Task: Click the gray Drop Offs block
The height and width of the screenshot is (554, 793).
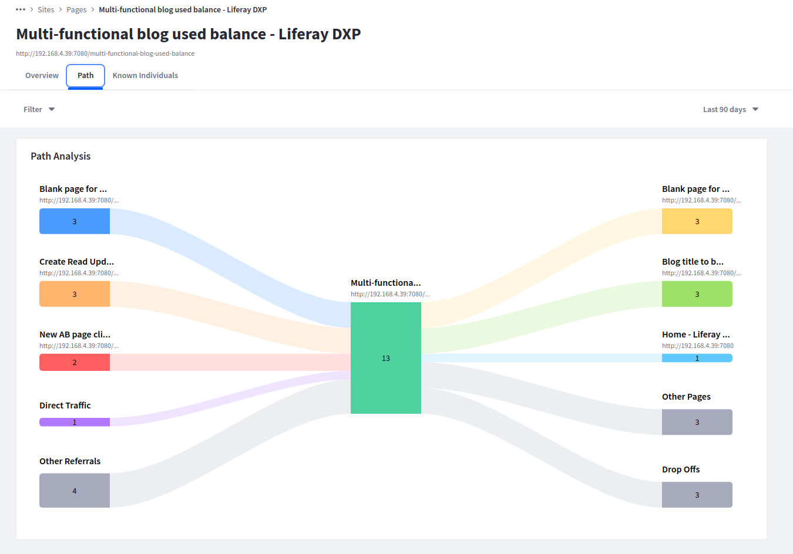Action: coord(697,495)
